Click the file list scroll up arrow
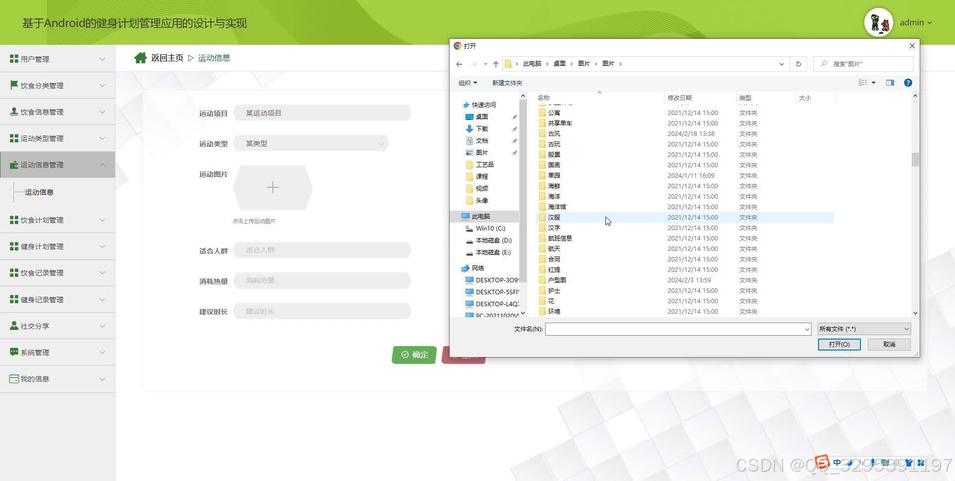955x481 pixels. click(x=915, y=96)
